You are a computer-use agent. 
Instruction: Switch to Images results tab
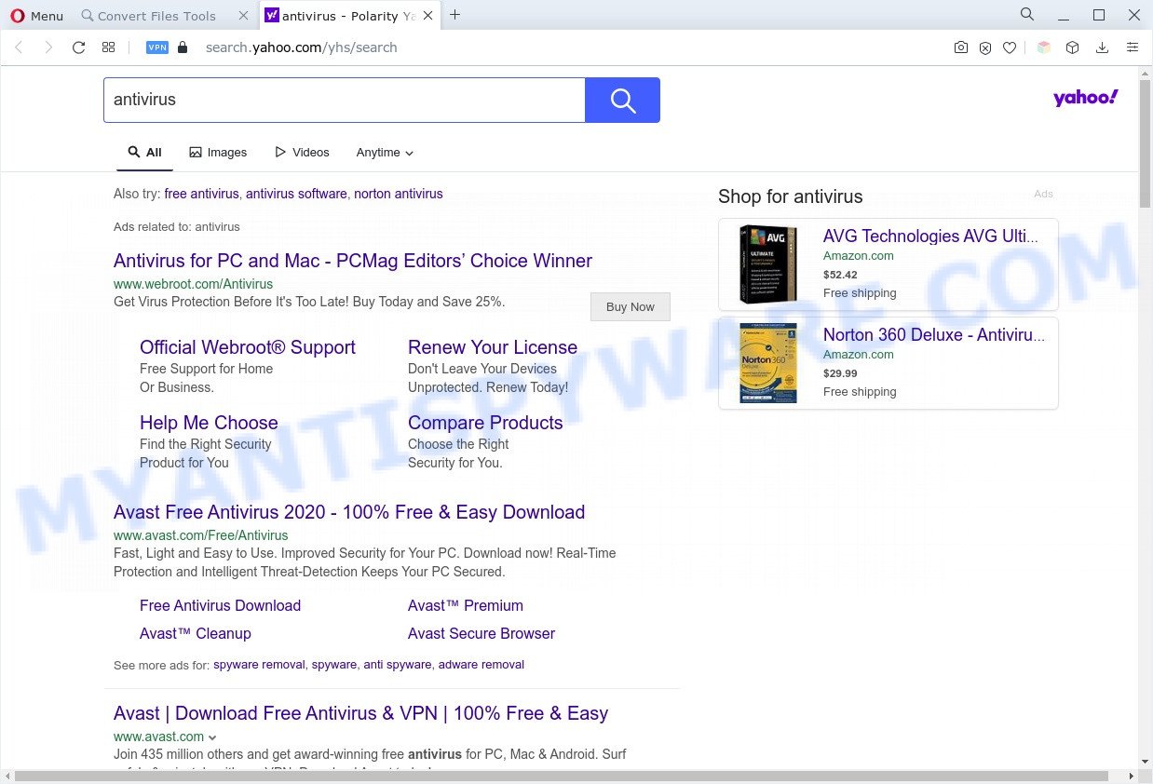[x=218, y=153]
